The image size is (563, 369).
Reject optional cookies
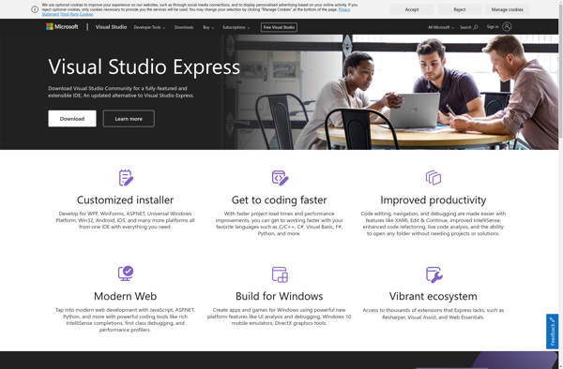click(460, 9)
